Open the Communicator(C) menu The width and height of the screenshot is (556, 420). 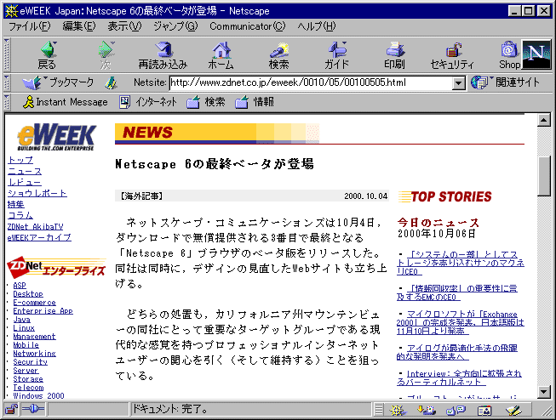247,26
